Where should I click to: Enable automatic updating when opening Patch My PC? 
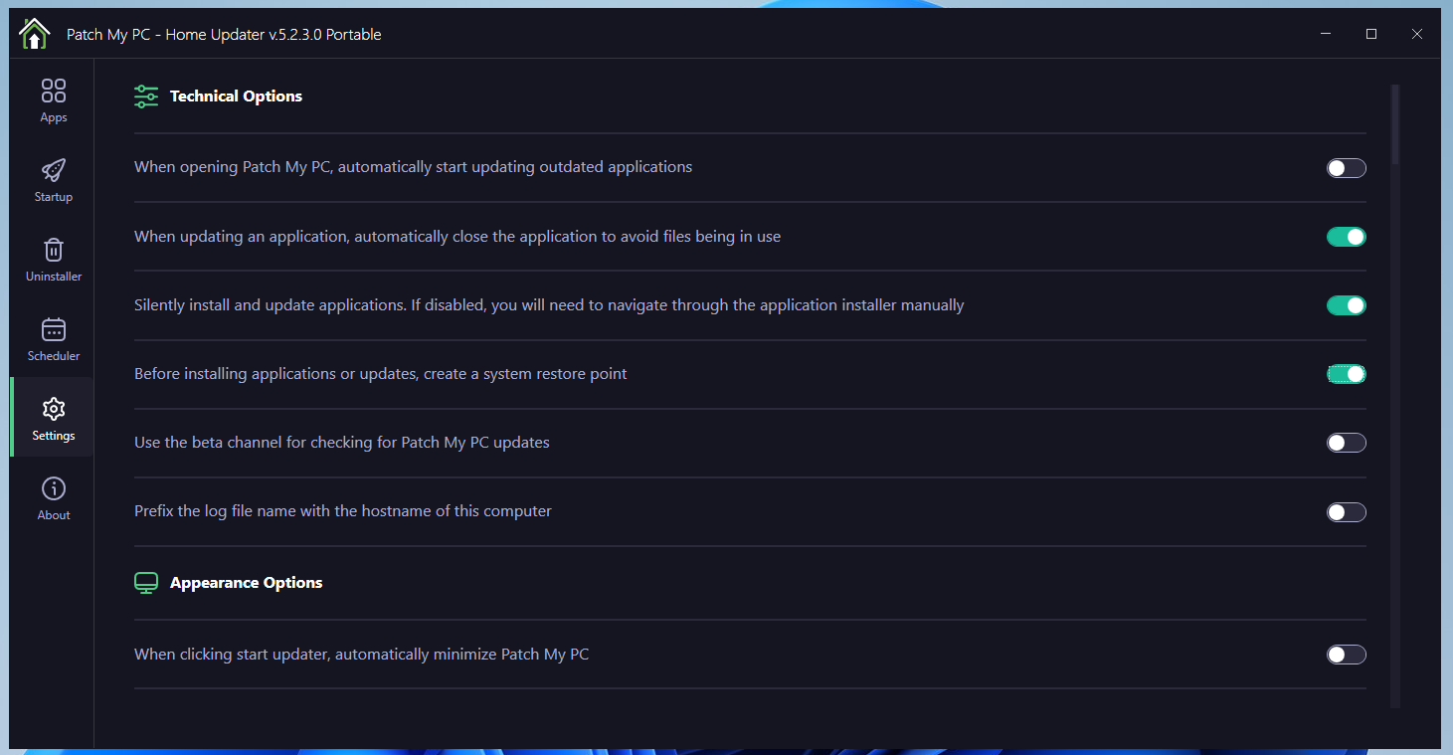pos(1346,168)
